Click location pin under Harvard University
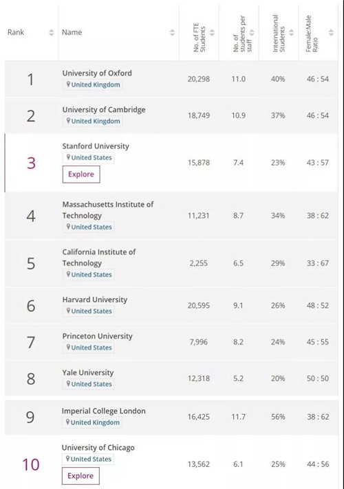Screen dimensions: 344x489 pos(68,310)
